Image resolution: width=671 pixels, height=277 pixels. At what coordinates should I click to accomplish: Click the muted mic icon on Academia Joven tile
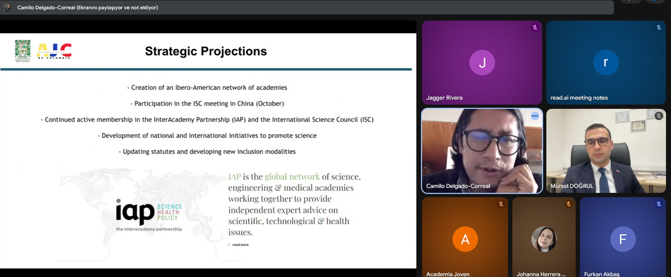point(500,204)
